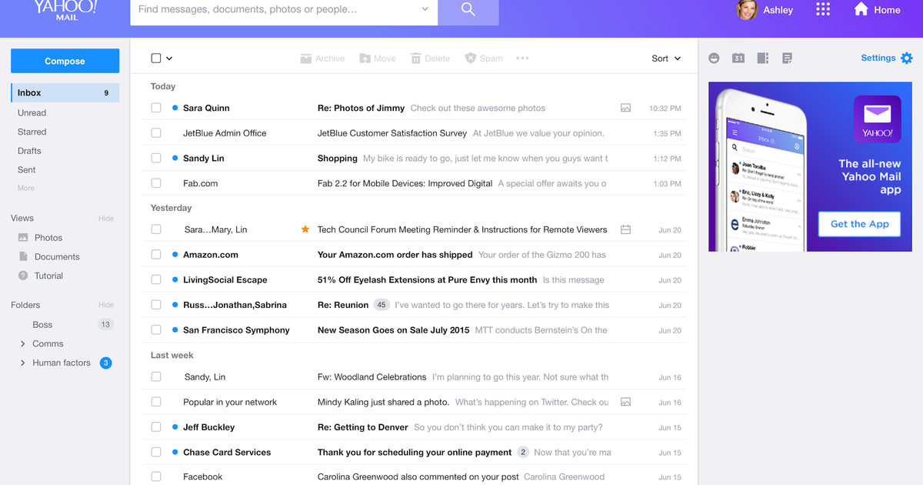The image size is (923, 485).
Task: Hide the Views section
Action: (x=106, y=219)
